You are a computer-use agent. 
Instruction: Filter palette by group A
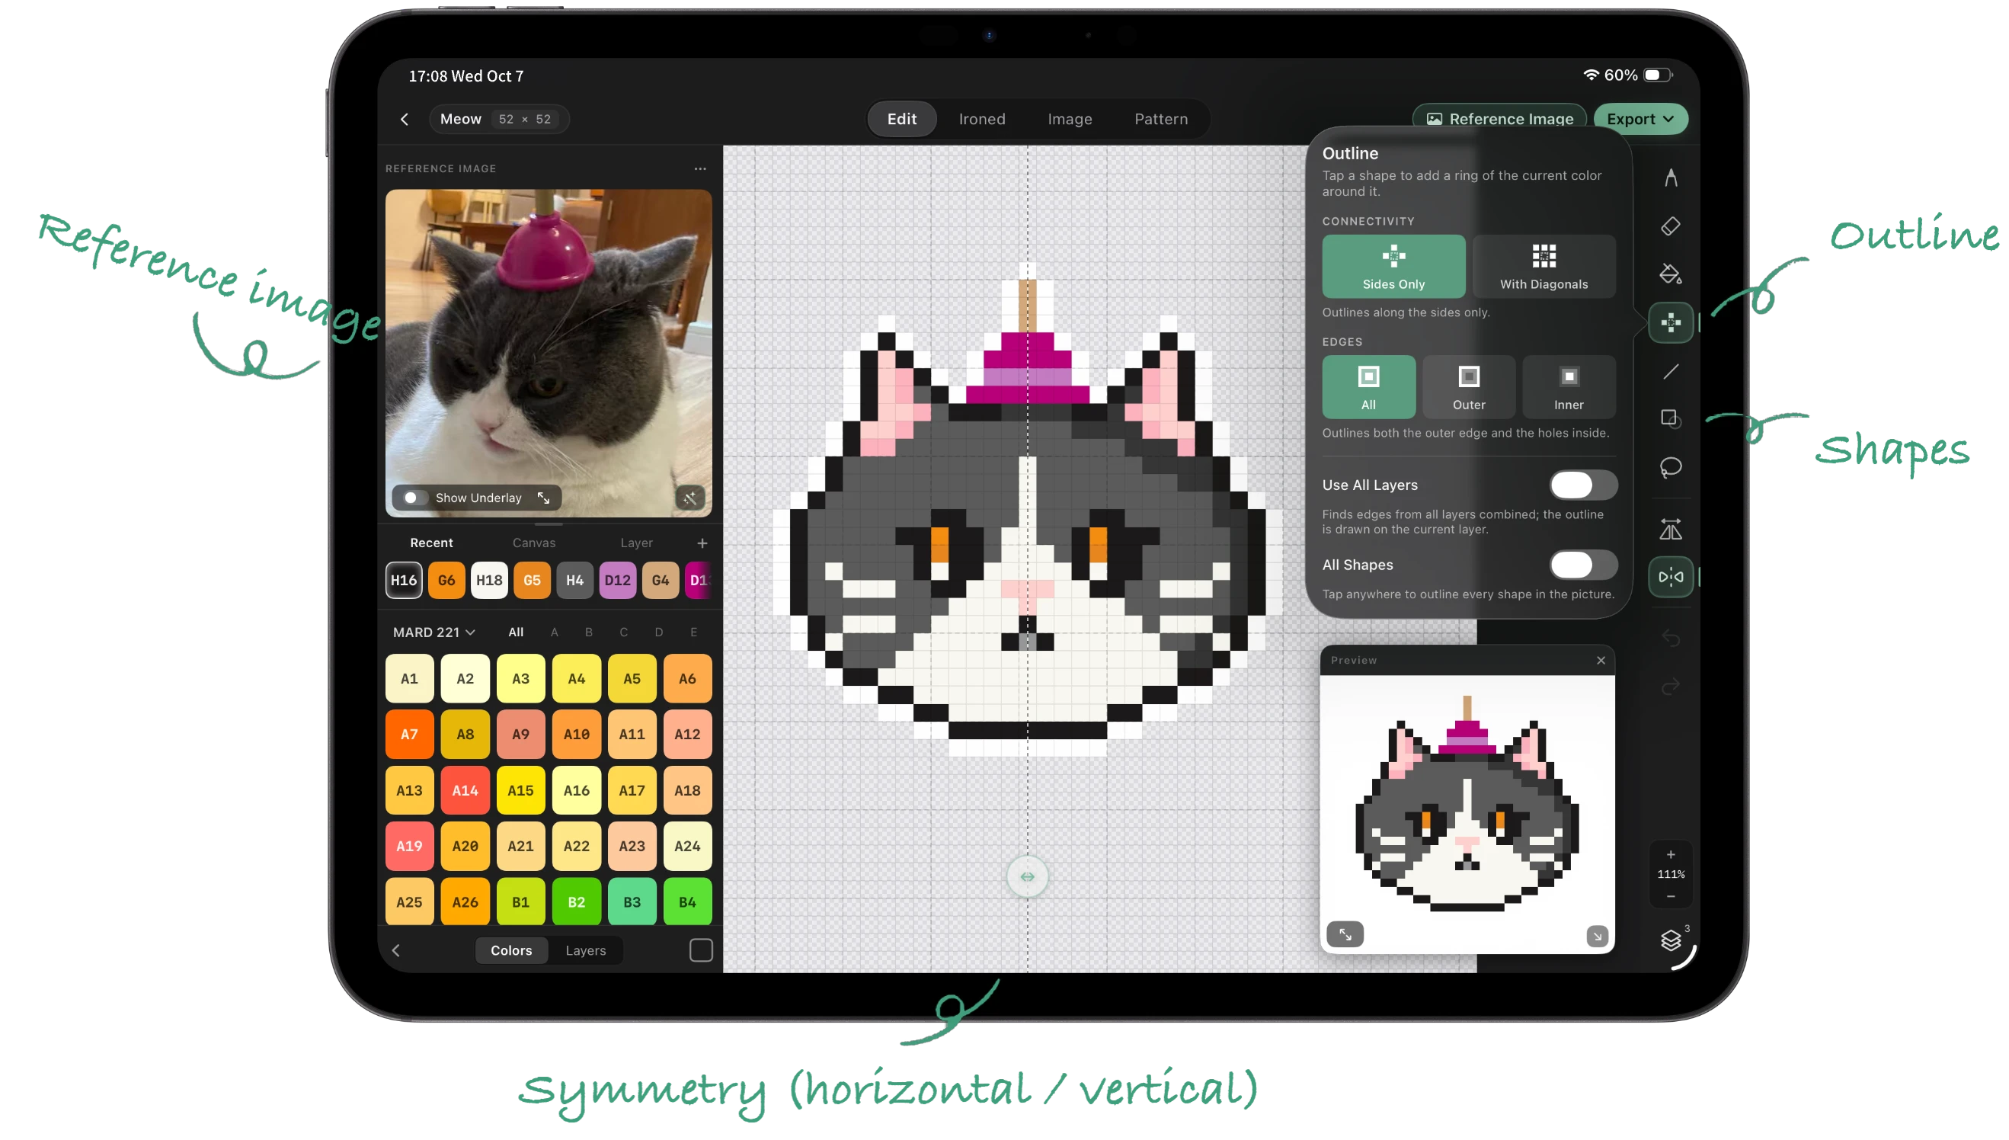[x=554, y=632]
